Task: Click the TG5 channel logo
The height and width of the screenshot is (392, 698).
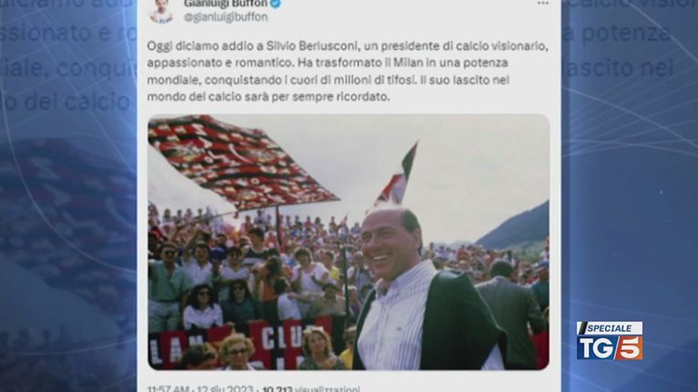Action: coord(610,341)
